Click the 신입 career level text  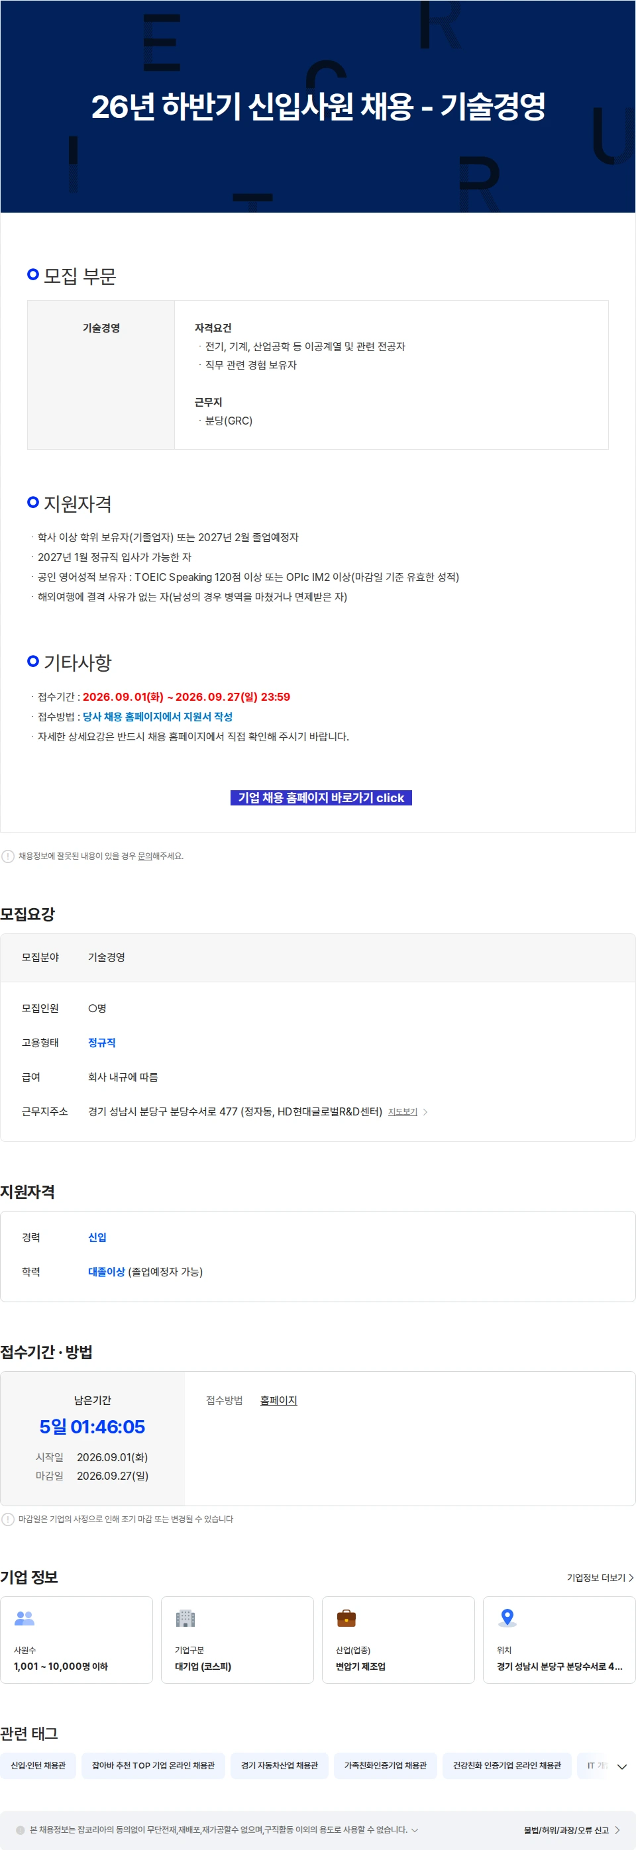coord(97,1237)
